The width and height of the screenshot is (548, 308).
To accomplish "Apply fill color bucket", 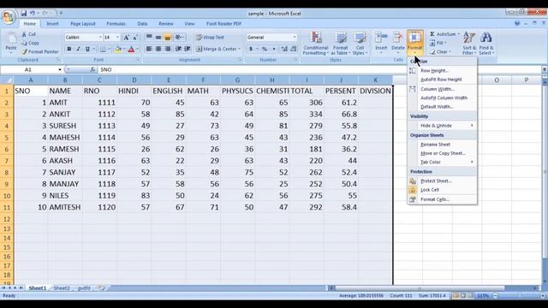I will 118,50.
